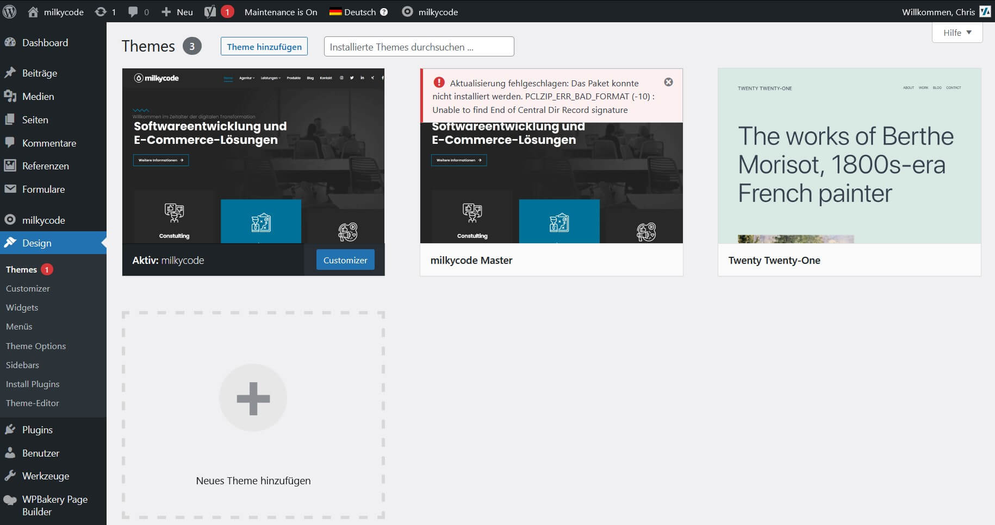Viewport: 995px width, 525px height.
Task: Click the large plus icon to add theme
Action: point(253,398)
